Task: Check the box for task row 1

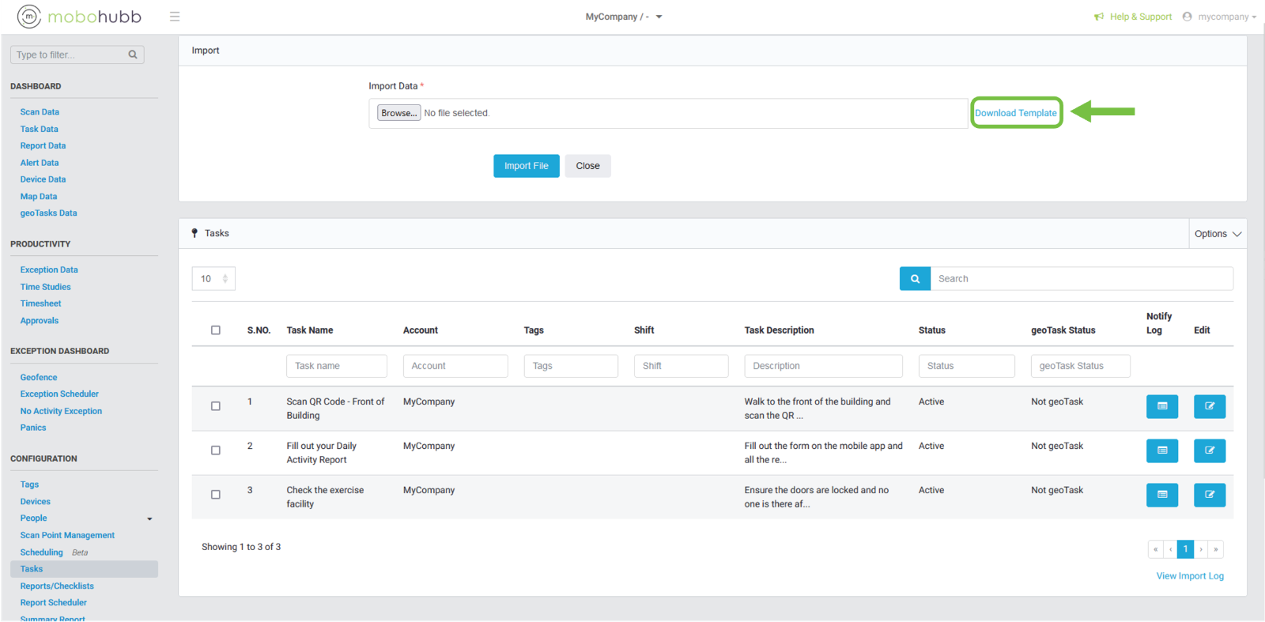Action: tap(216, 406)
